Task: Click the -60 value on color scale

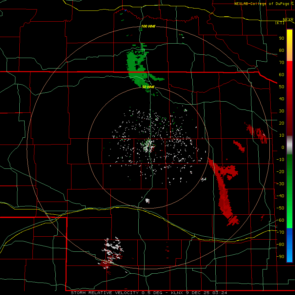Action: point(280,220)
